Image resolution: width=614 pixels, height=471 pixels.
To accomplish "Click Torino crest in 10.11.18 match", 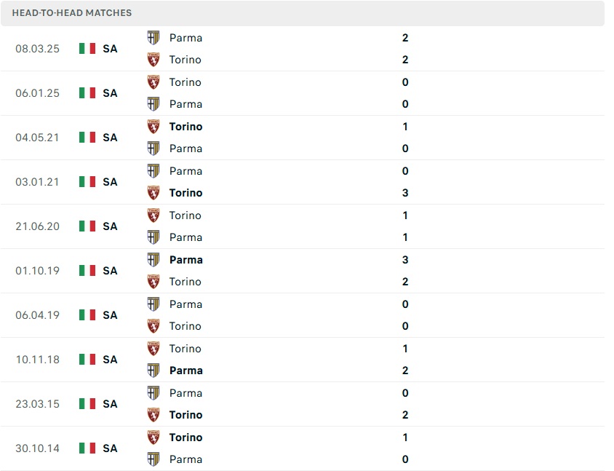I will click(x=153, y=349).
